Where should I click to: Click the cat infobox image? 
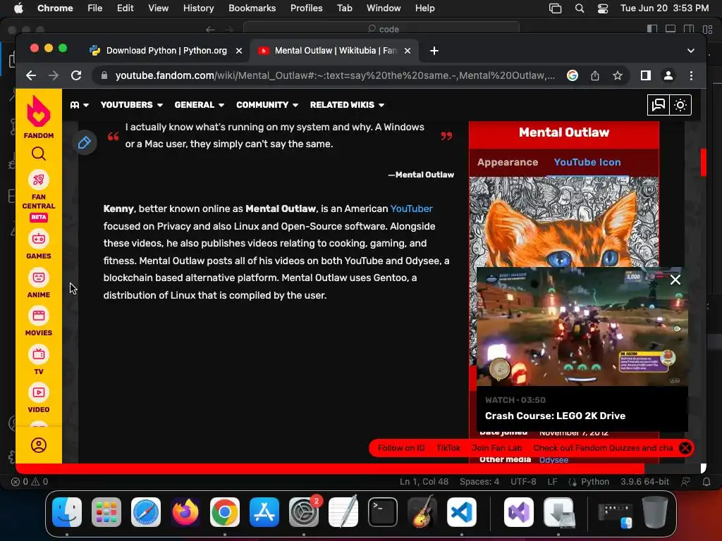click(564, 222)
